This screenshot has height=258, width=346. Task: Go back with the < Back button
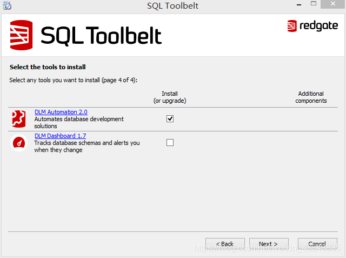pos(225,244)
